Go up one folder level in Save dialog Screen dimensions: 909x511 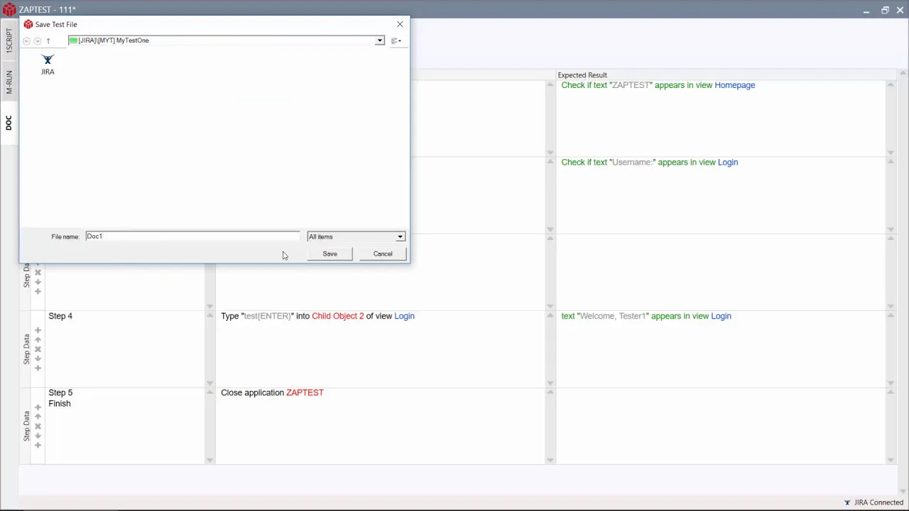tap(48, 40)
